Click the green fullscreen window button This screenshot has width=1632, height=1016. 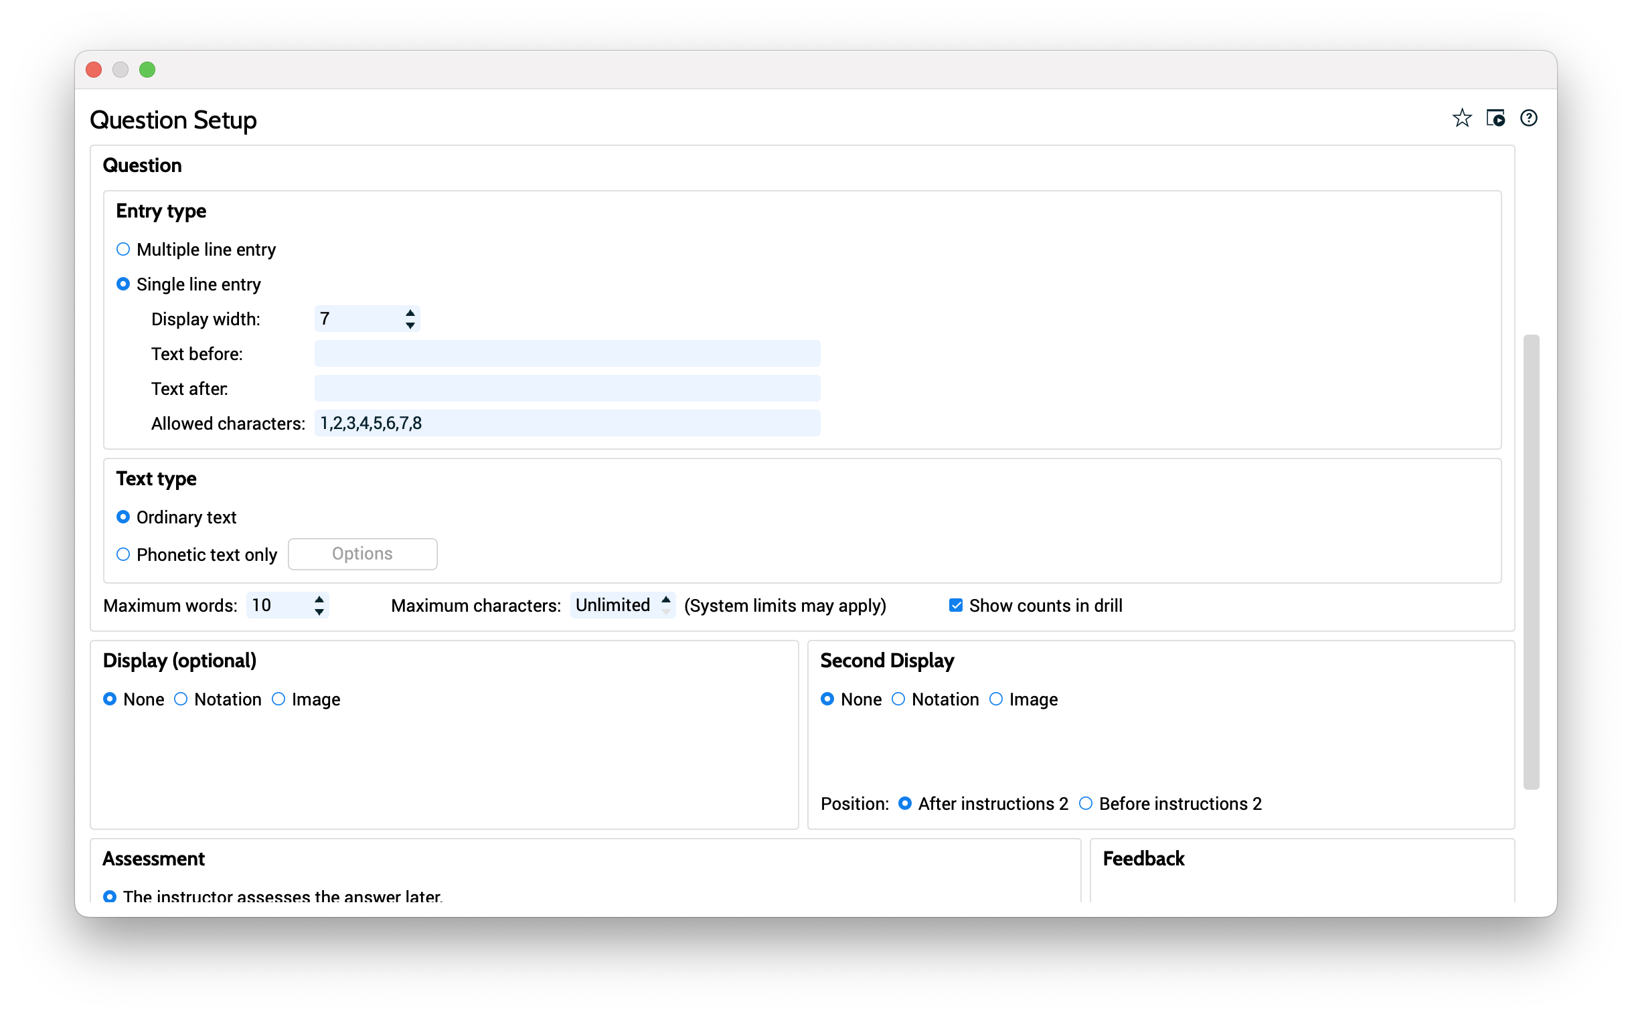coord(147,70)
